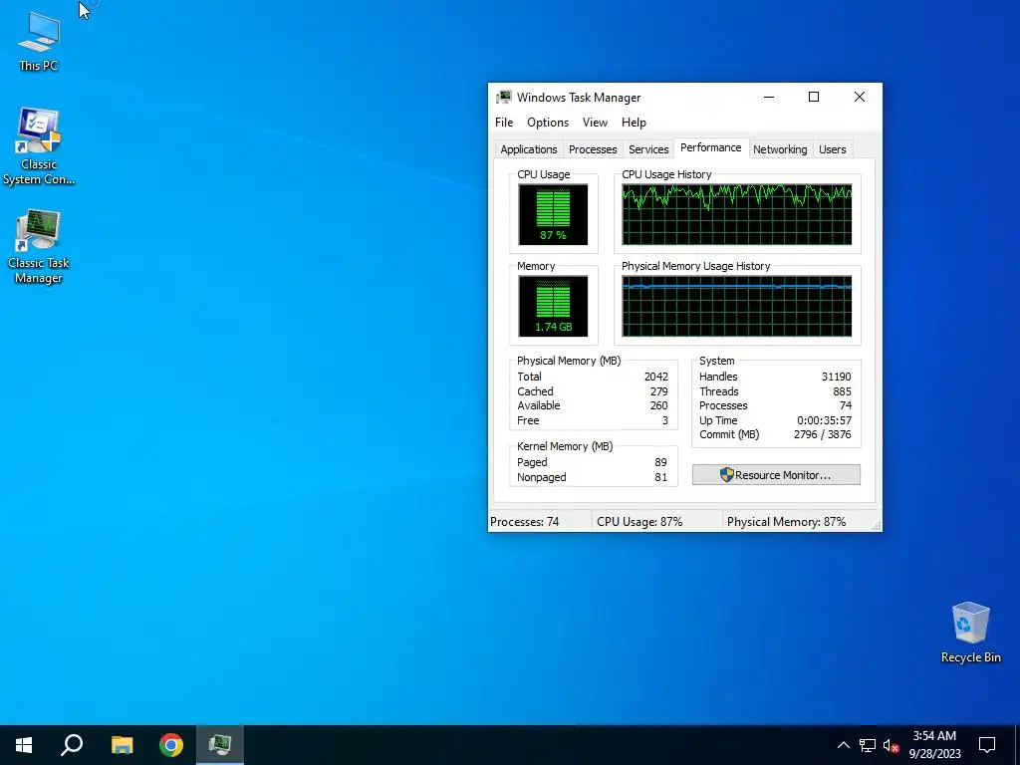Open the View menu
The image size is (1020, 765).
(595, 123)
